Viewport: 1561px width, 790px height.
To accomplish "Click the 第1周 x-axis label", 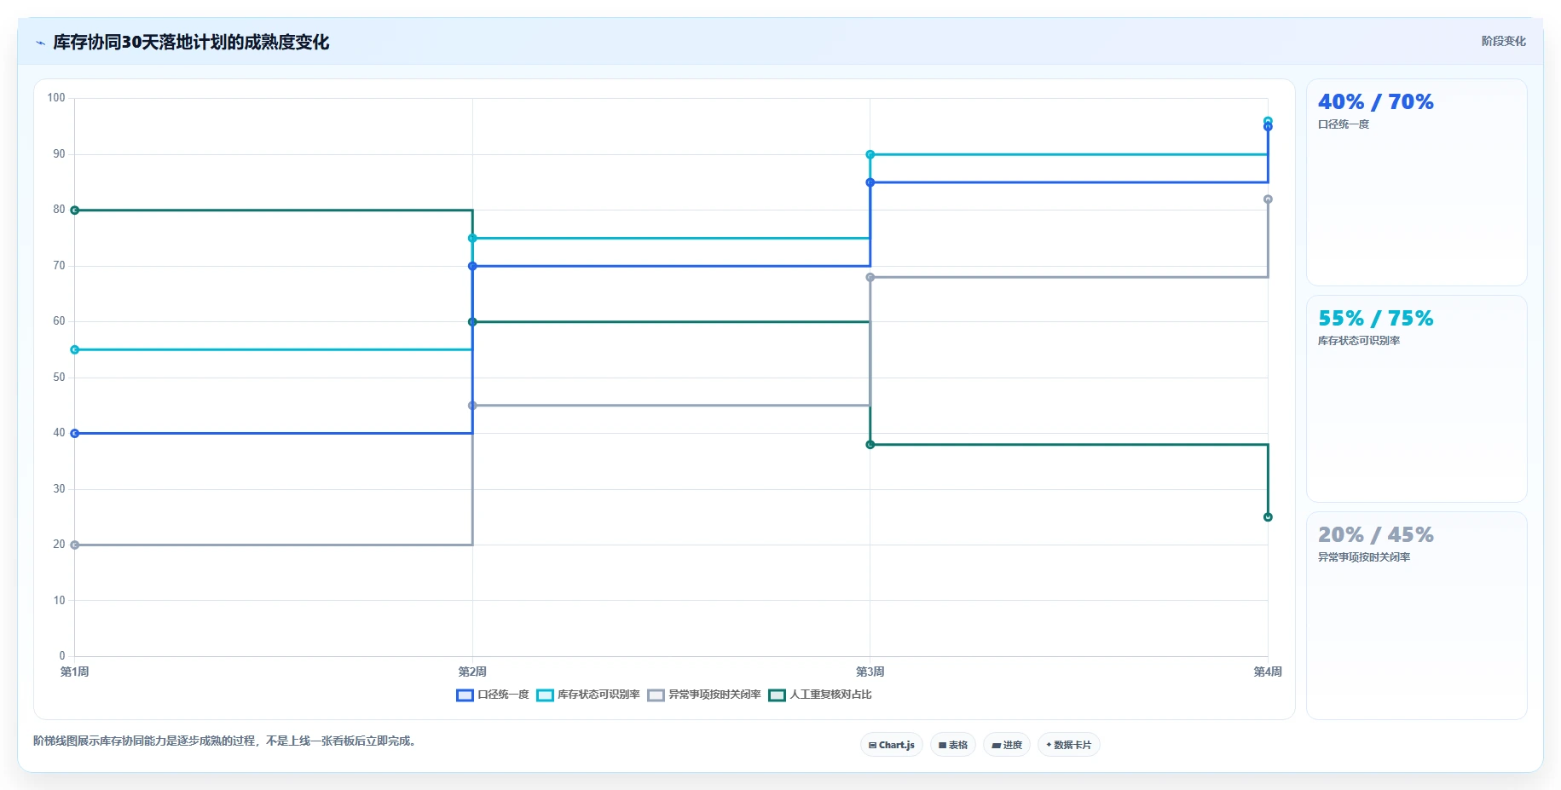I will [x=75, y=672].
